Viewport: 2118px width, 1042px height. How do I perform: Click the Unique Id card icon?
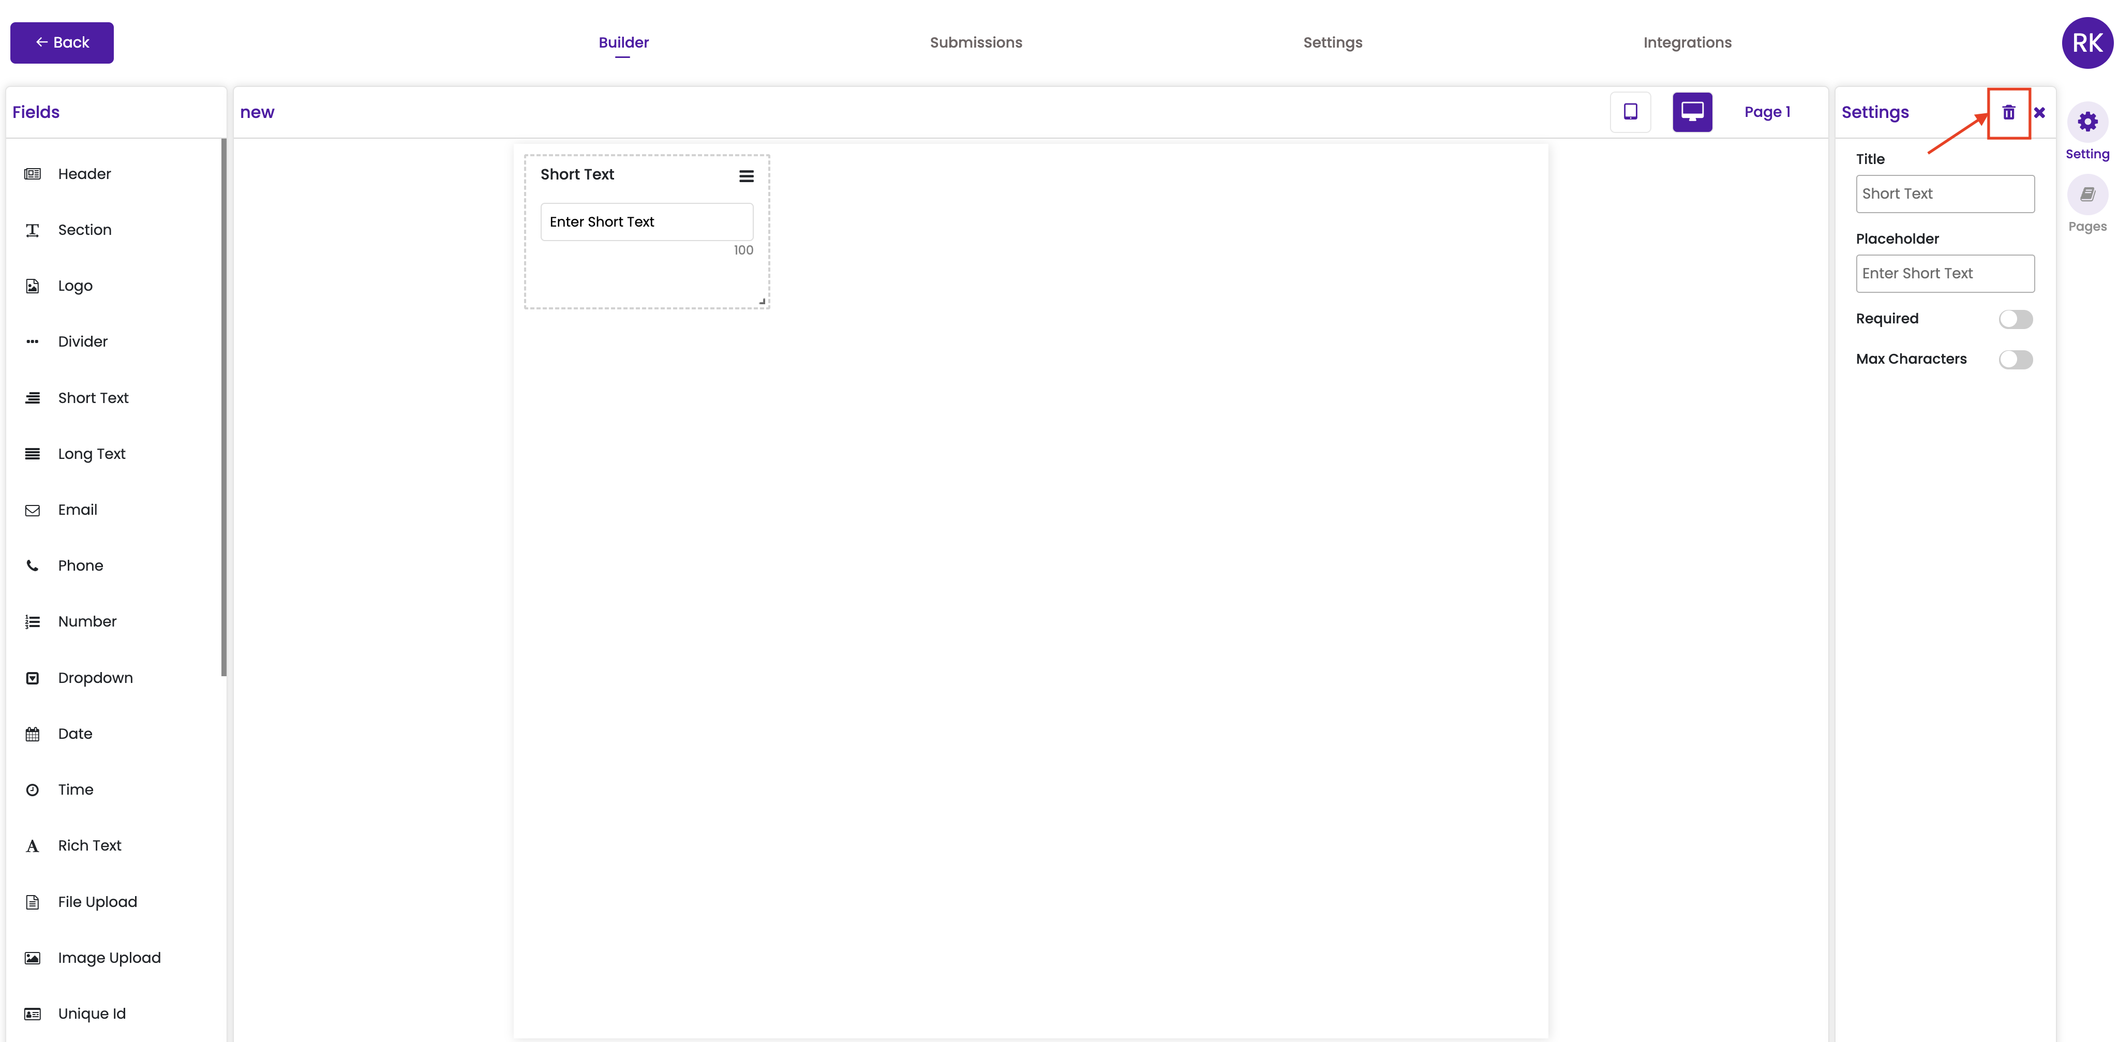(x=32, y=1014)
